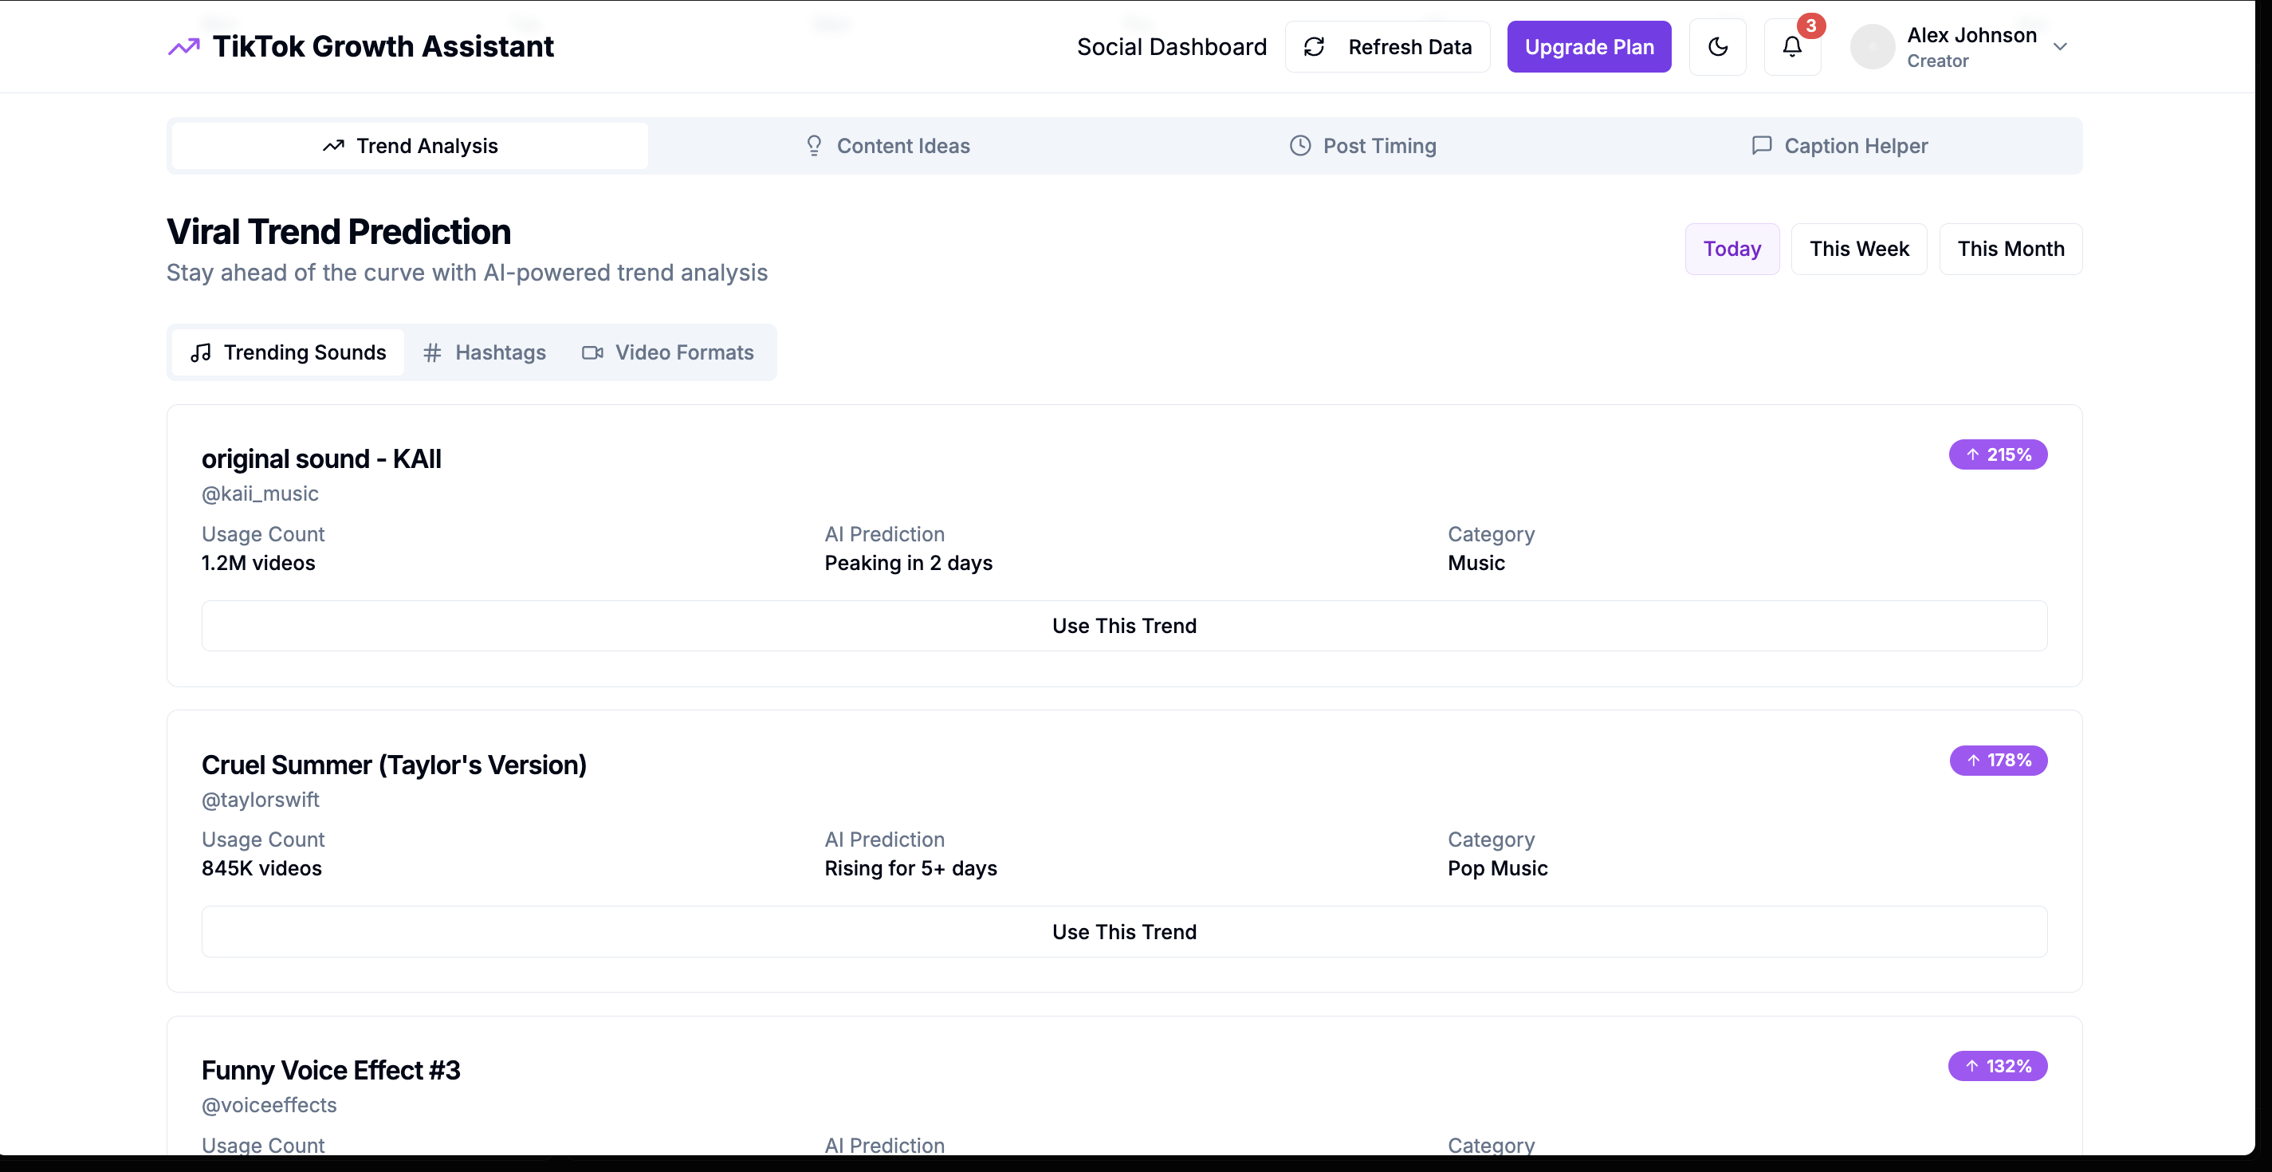Screen dimensions: 2272x1172
Task: Go to the Post Timing tab
Action: [1363, 146]
